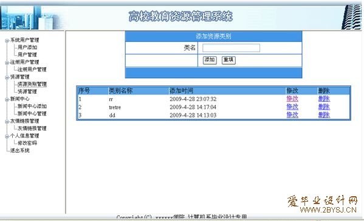Open 用户管理 in the sidebar
This screenshot has height=221, width=364.
point(27,54)
